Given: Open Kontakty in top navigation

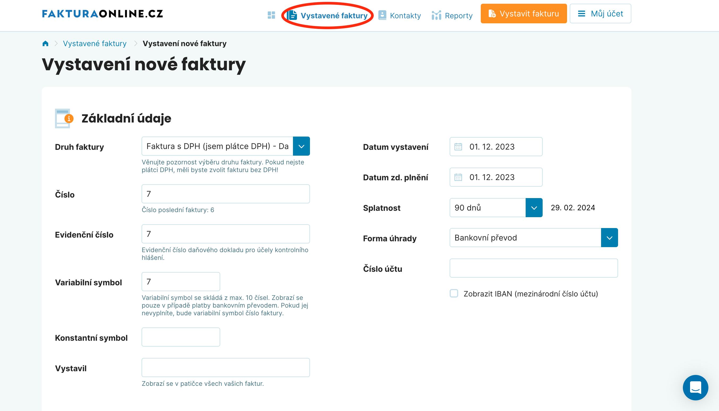Looking at the screenshot, I should 399,16.
